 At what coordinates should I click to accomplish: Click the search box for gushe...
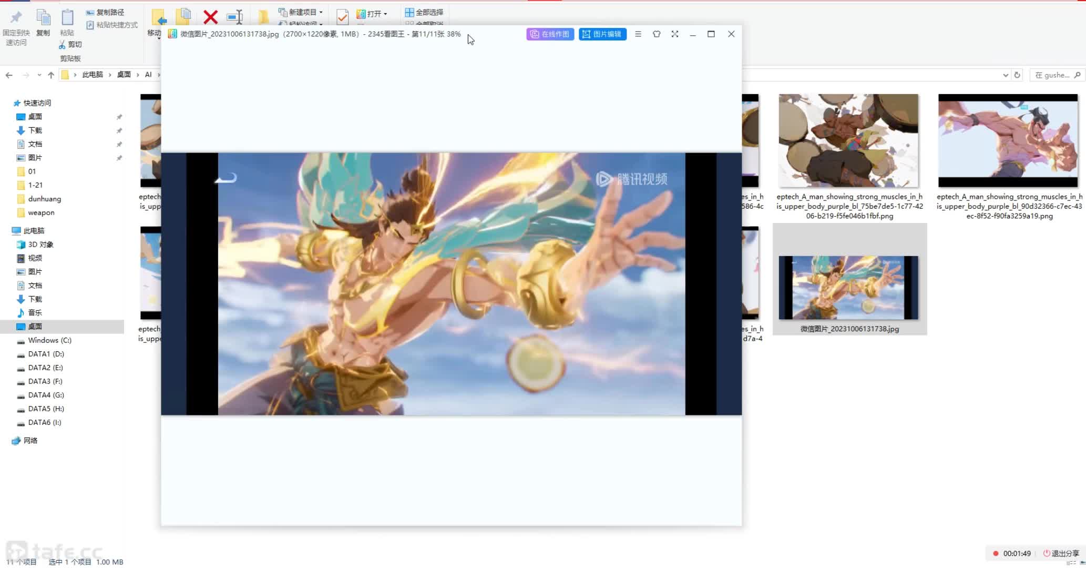(1057, 75)
